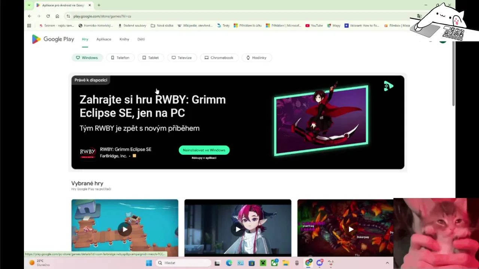Click the Nainstalovat ve Windows button
Image resolution: width=479 pixels, height=269 pixels.
point(204,150)
